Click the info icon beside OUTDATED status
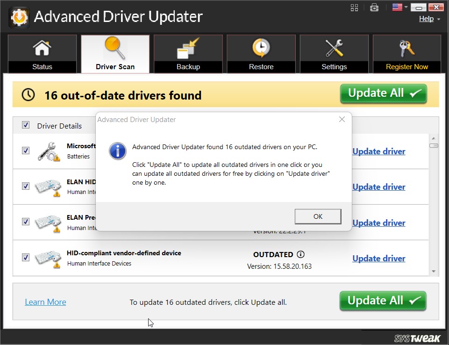Image resolution: width=449 pixels, height=345 pixels. (x=301, y=254)
